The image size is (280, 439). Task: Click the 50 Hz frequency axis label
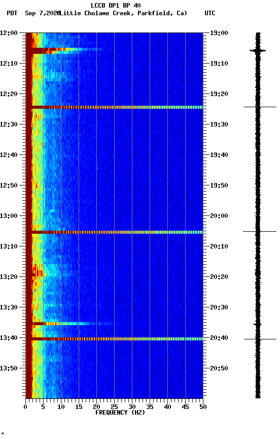(x=203, y=407)
